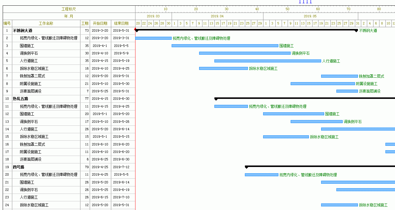Viewport: 395px width, 210px height.
Task: Click the 调换侧平石 Gantt bar in row 13
Action: 317,122
